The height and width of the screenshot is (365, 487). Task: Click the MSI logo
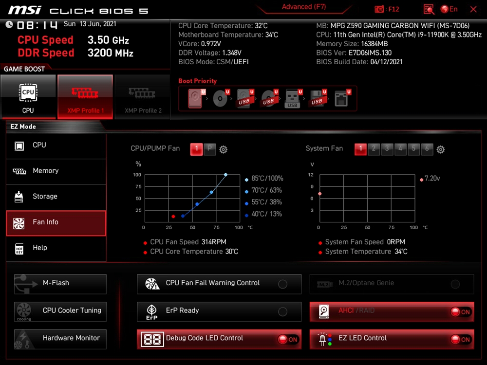point(24,10)
